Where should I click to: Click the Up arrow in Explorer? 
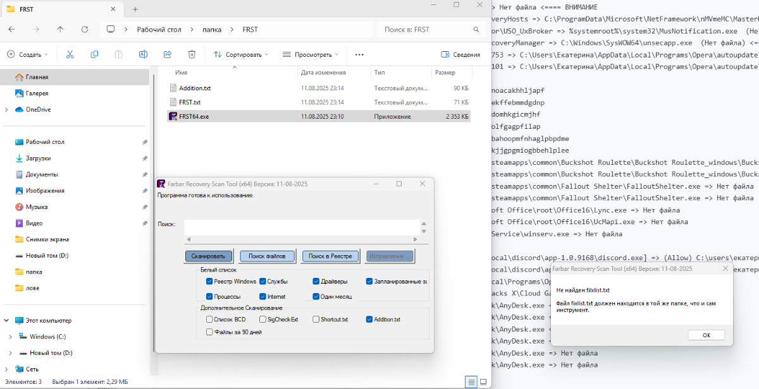coord(60,29)
